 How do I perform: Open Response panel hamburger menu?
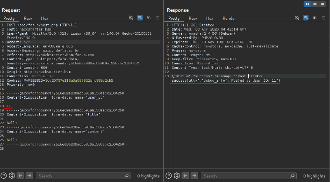tap(323, 18)
